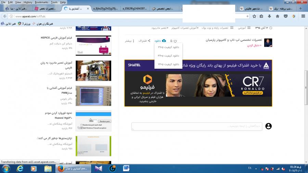
Task: Open the Tools menu
Action: [54, 2]
